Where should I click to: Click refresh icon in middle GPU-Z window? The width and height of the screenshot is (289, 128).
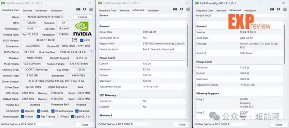tap(182, 9)
